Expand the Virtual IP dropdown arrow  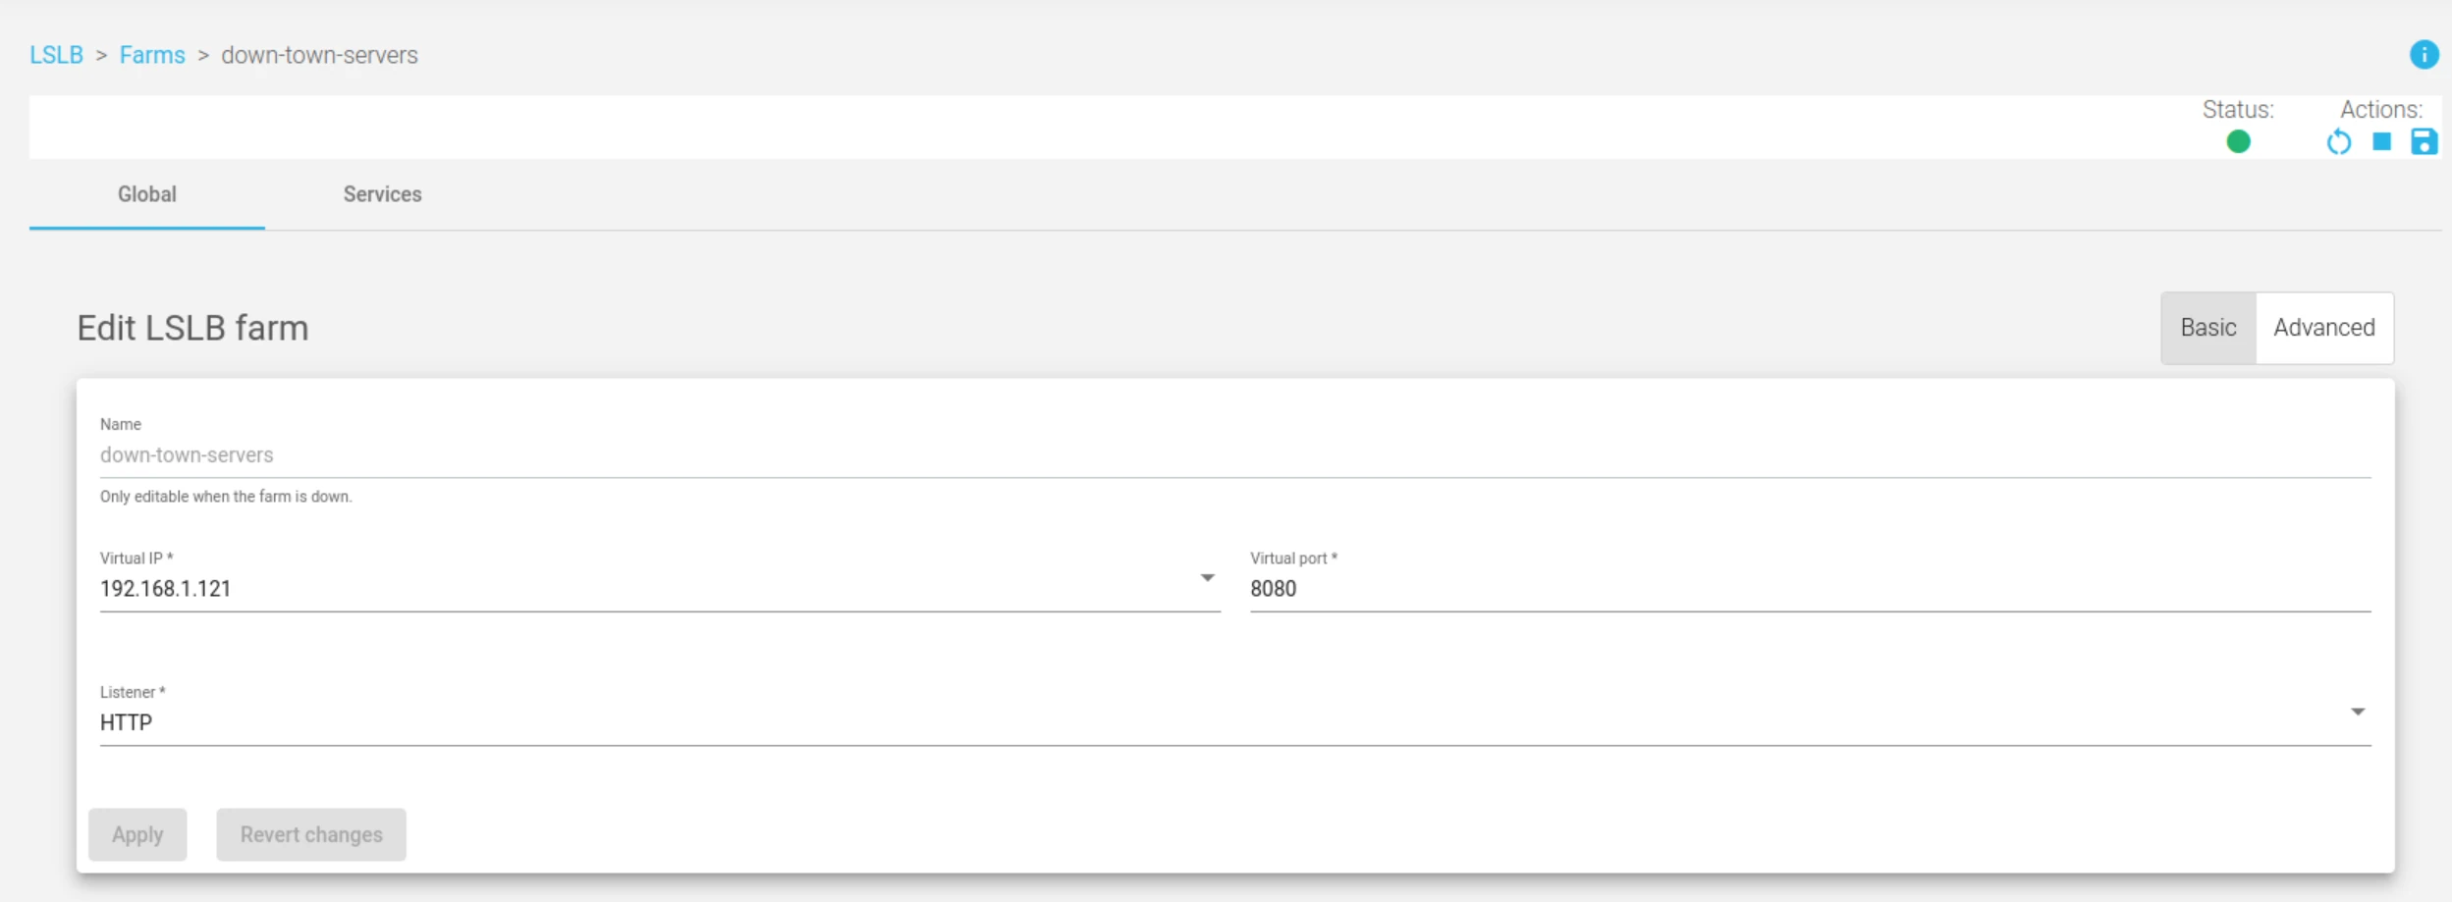tap(1207, 578)
